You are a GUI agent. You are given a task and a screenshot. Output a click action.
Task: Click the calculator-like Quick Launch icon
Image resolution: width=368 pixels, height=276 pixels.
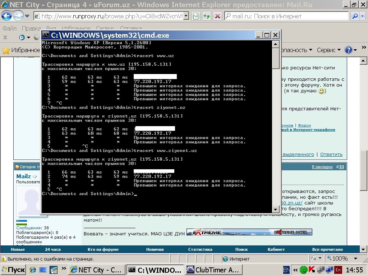[54, 270]
